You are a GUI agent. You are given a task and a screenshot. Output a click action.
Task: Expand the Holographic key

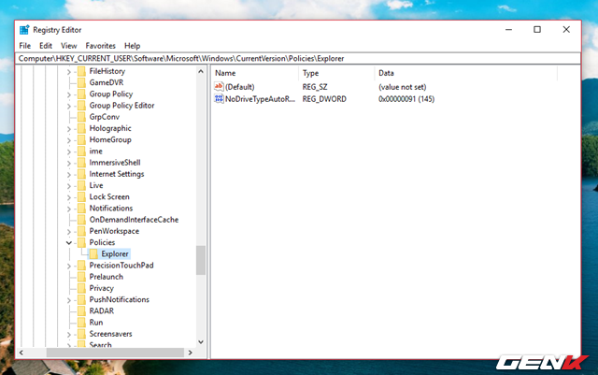click(69, 129)
